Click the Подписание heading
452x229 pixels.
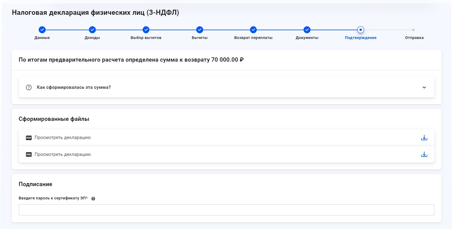tap(35, 184)
